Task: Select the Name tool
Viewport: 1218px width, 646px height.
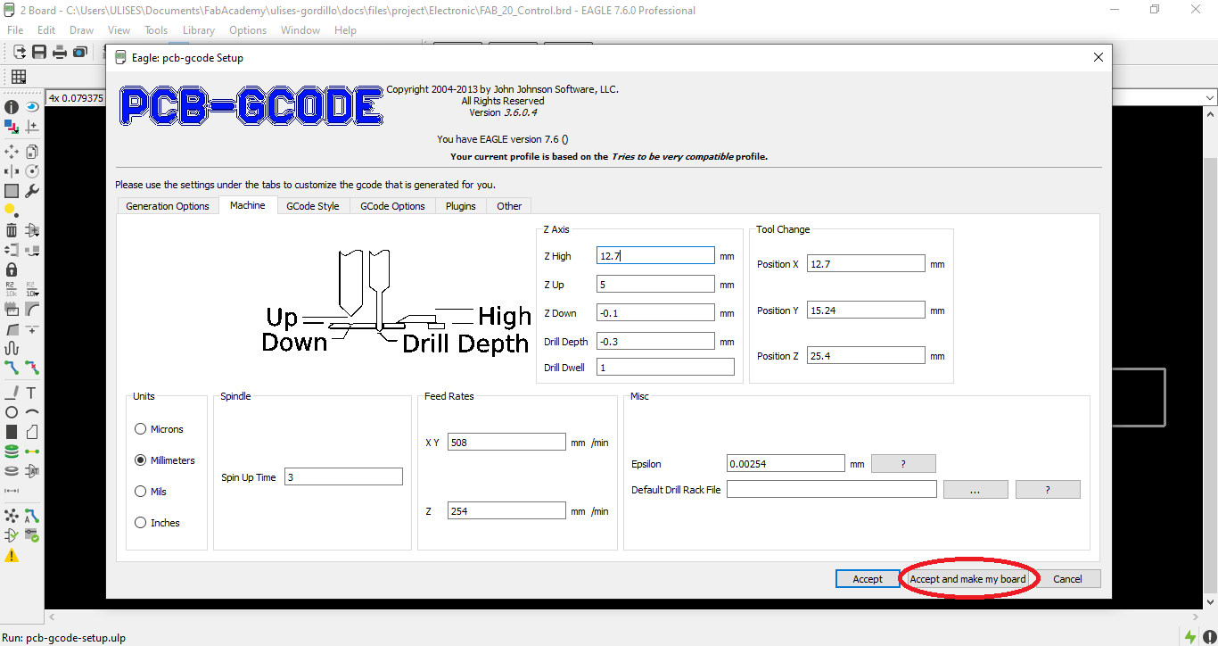Action: tap(12, 289)
